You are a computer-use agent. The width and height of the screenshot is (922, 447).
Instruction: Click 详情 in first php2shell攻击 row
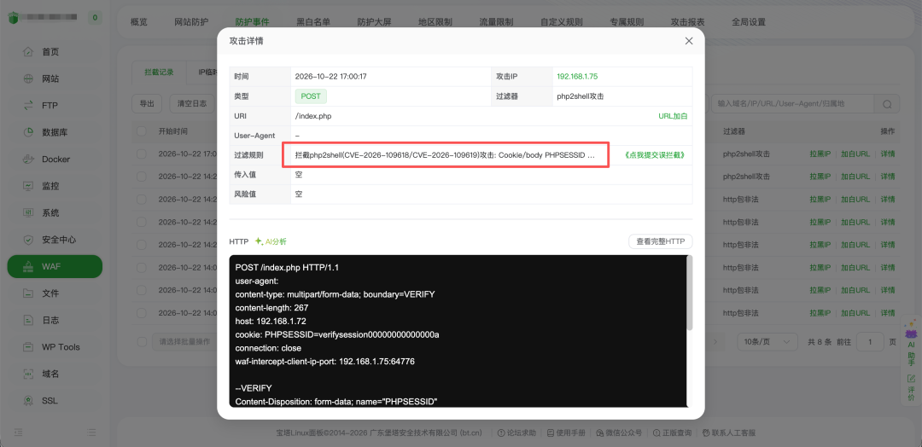pyautogui.click(x=887, y=154)
